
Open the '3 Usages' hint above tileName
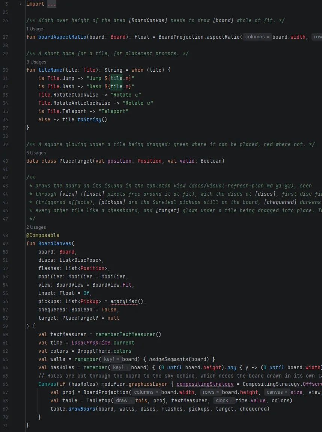36,62
